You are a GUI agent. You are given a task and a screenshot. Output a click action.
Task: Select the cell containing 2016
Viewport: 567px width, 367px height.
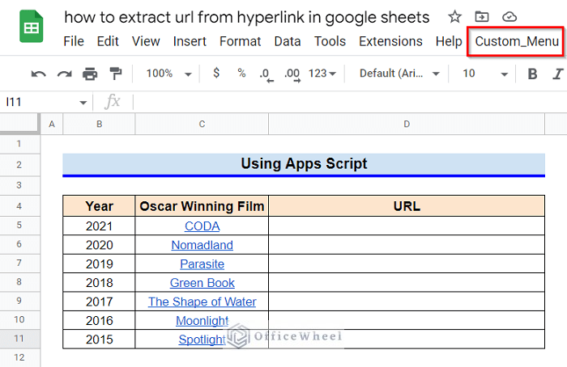[x=99, y=321]
